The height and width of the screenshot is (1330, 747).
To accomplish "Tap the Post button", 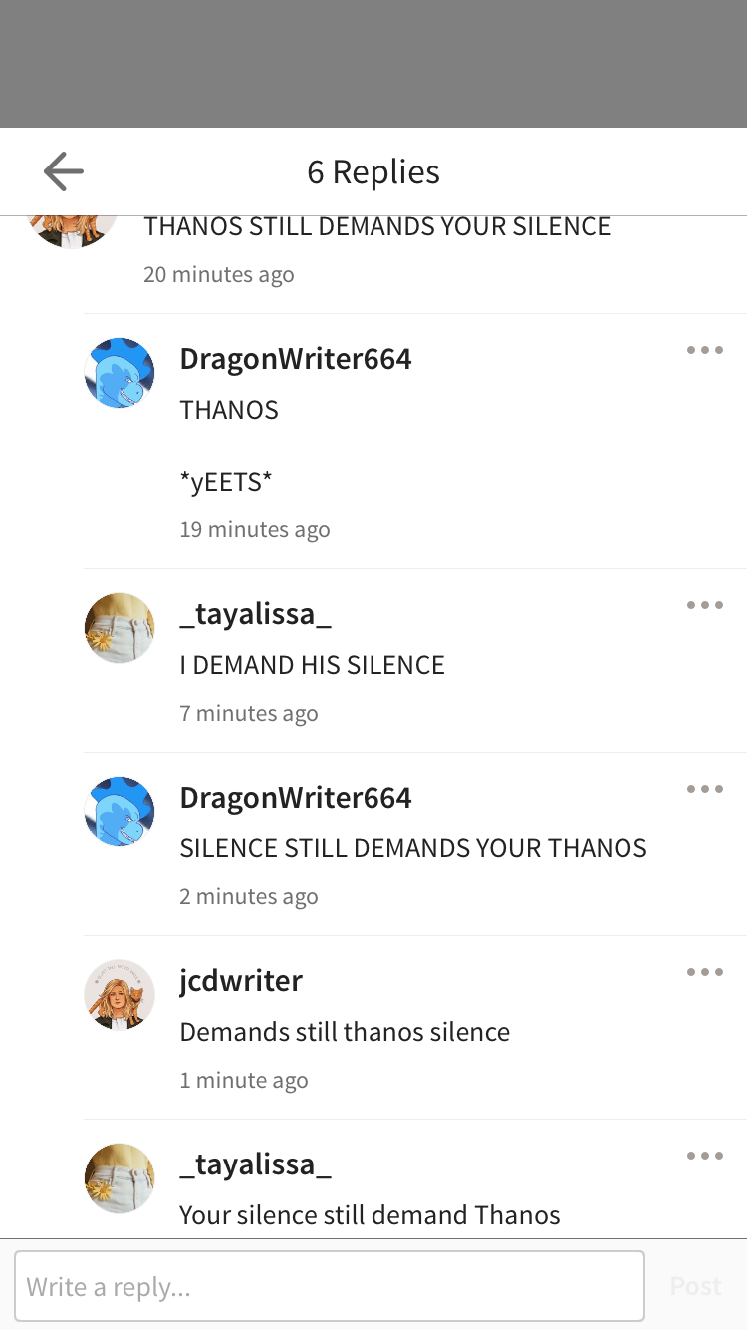I will point(695,1286).
